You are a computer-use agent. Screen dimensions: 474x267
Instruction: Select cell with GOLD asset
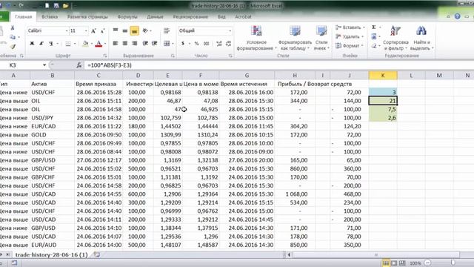52,135
